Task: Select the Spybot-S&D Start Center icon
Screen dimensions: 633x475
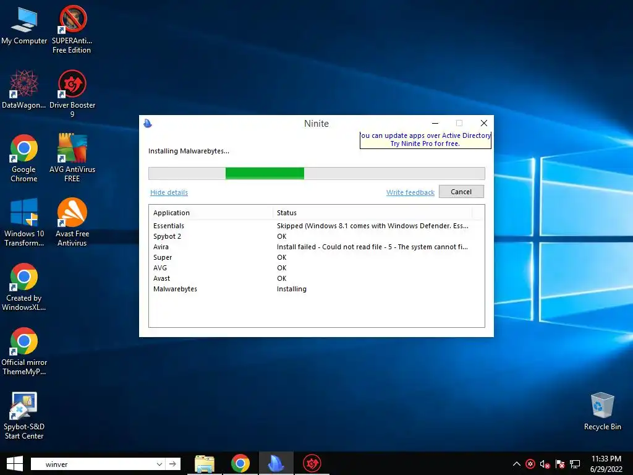Action: (24, 416)
